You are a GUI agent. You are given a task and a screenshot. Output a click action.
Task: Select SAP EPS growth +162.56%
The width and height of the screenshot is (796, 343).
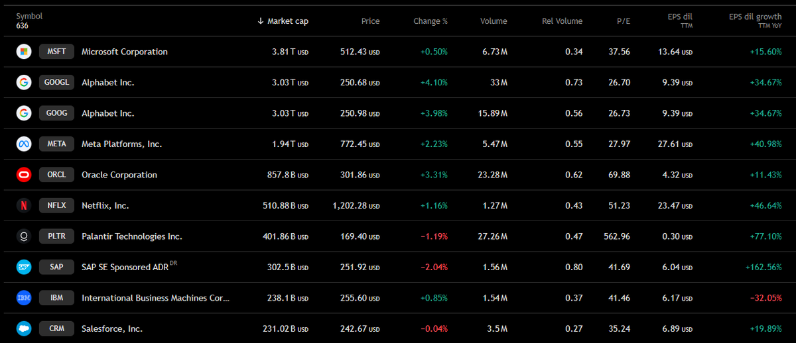[x=763, y=267]
